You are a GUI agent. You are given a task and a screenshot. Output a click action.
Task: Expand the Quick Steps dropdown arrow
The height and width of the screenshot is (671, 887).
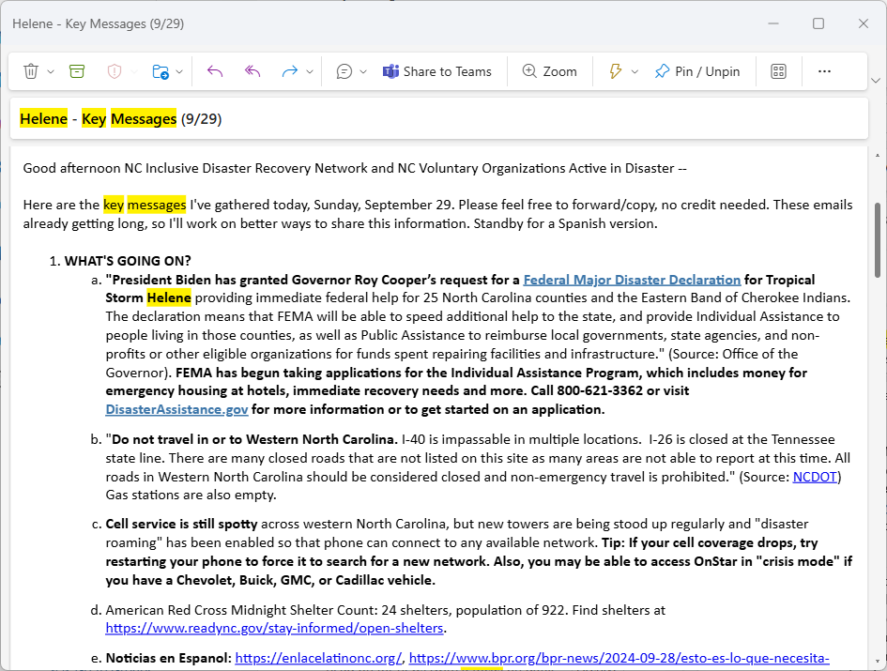click(635, 71)
